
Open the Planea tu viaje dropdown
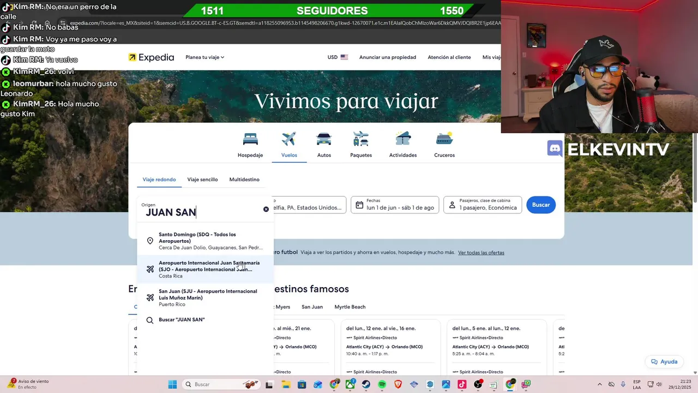(x=205, y=57)
